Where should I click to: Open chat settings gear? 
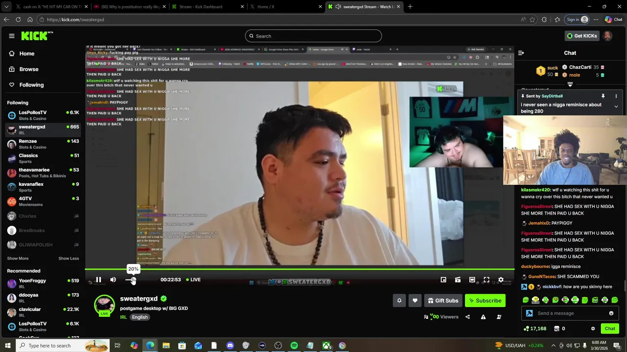click(x=593, y=329)
